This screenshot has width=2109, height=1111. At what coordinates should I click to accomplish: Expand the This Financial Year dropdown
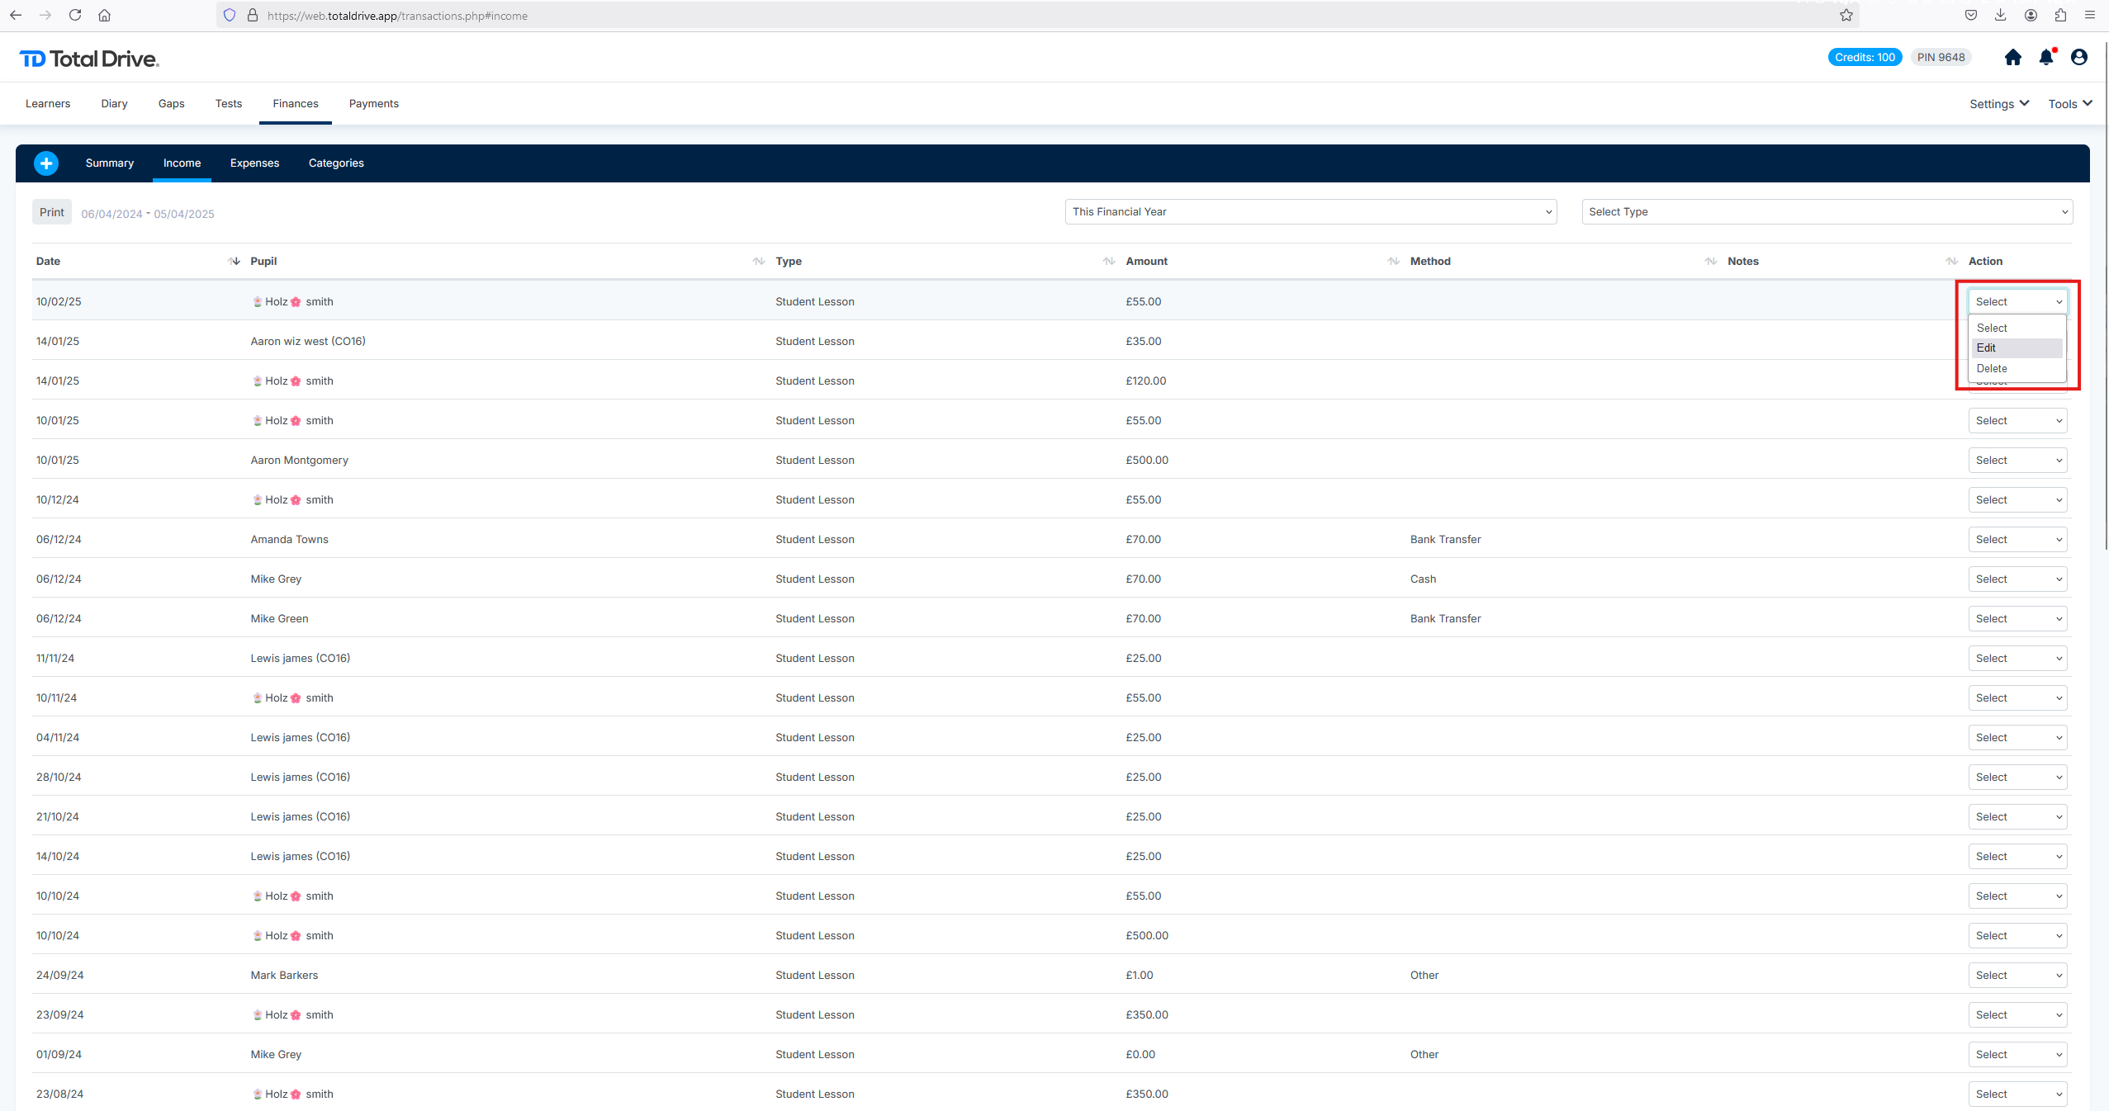click(x=1310, y=211)
